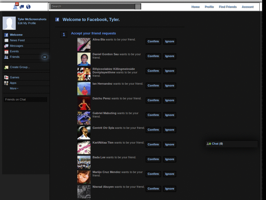Open friend requests icon with 62 badge

(16, 6)
